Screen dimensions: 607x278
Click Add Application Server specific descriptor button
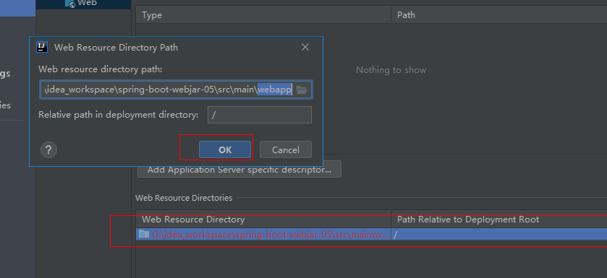pos(239,170)
